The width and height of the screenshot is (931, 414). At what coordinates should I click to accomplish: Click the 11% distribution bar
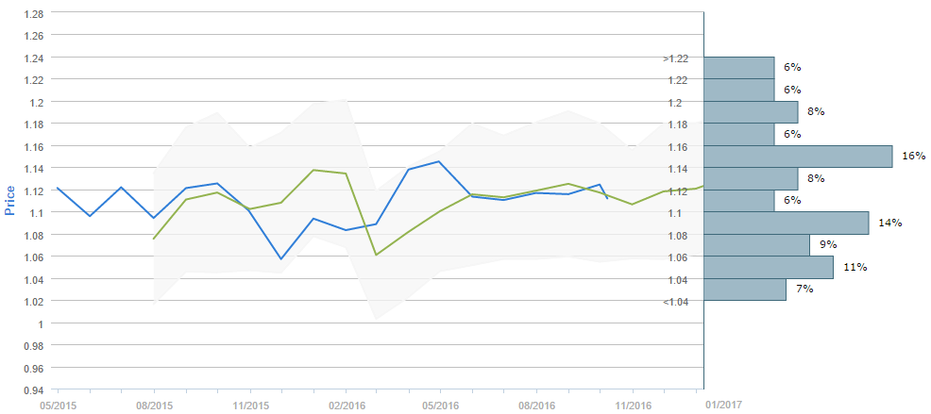(769, 267)
